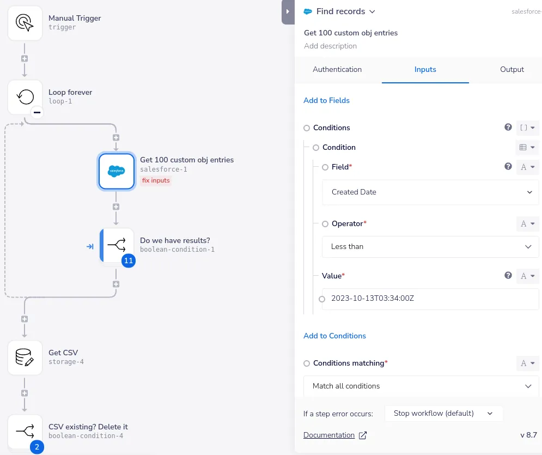Click the blue jump-to arrow beside branch step

pos(90,246)
